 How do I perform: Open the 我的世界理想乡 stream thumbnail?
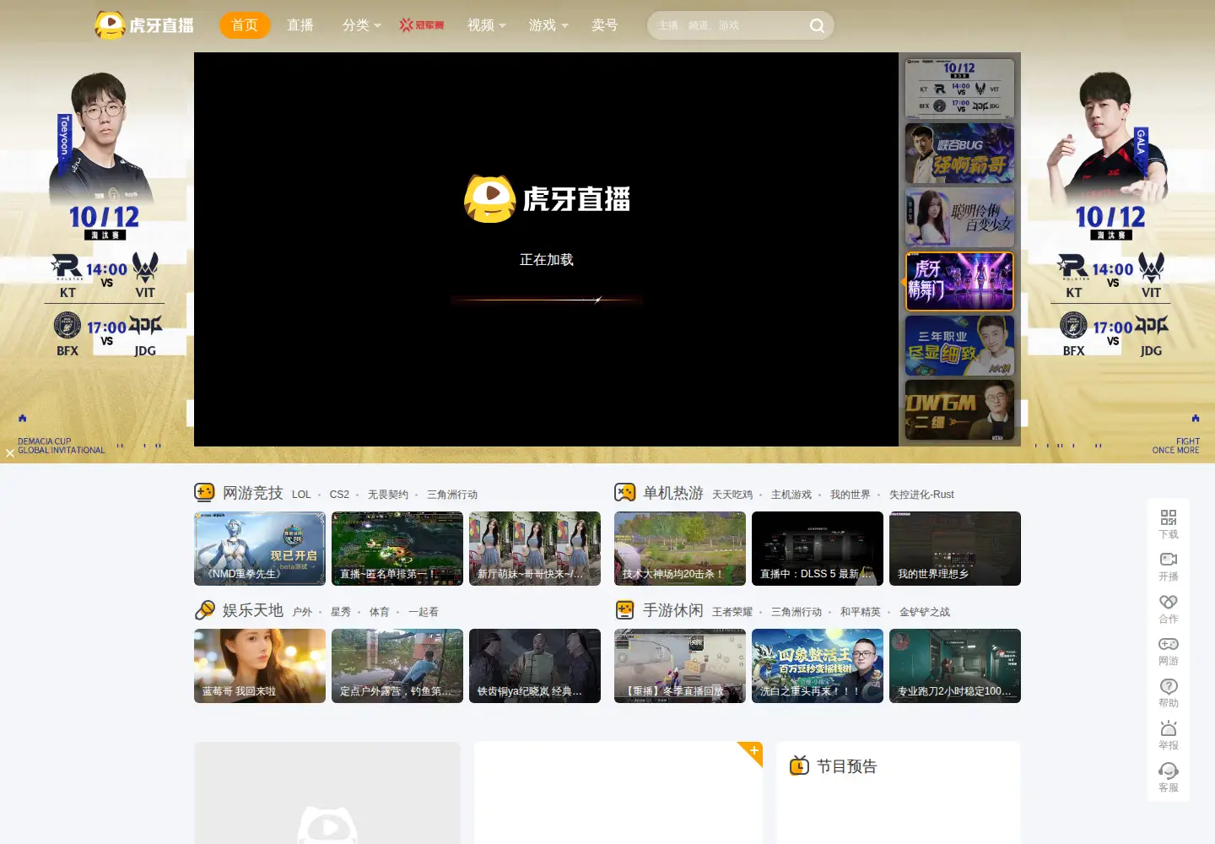955,549
